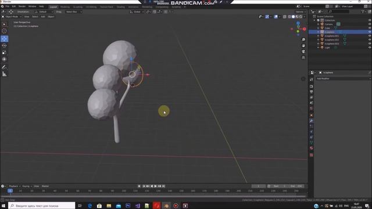Activate the Scale tool
The width and height of the screenshot is (372, 209).
pos(4,52)
